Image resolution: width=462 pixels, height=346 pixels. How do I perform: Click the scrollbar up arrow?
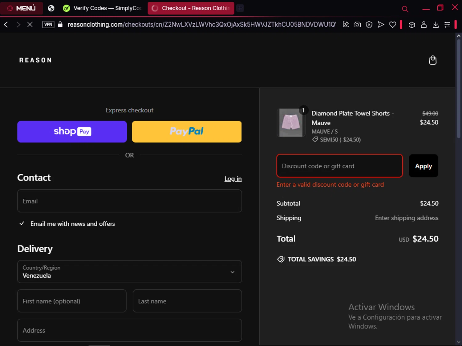pyautogui.click(x=459, y=36)
